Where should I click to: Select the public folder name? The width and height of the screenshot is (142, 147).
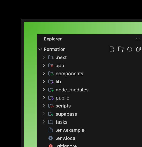click(63, 98)
